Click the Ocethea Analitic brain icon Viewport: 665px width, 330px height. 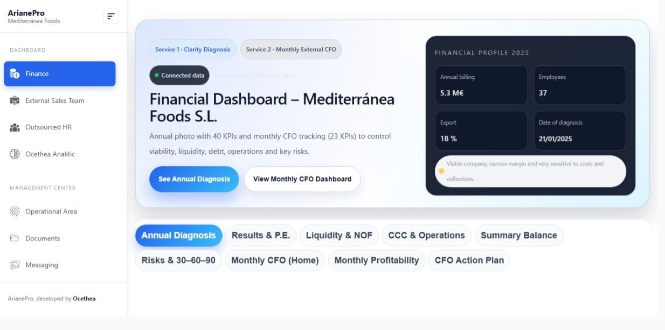(x=15, y=154)
